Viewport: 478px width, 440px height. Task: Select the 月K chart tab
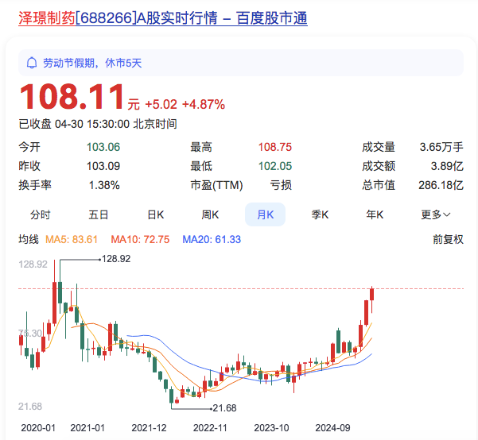pos(265,214)
